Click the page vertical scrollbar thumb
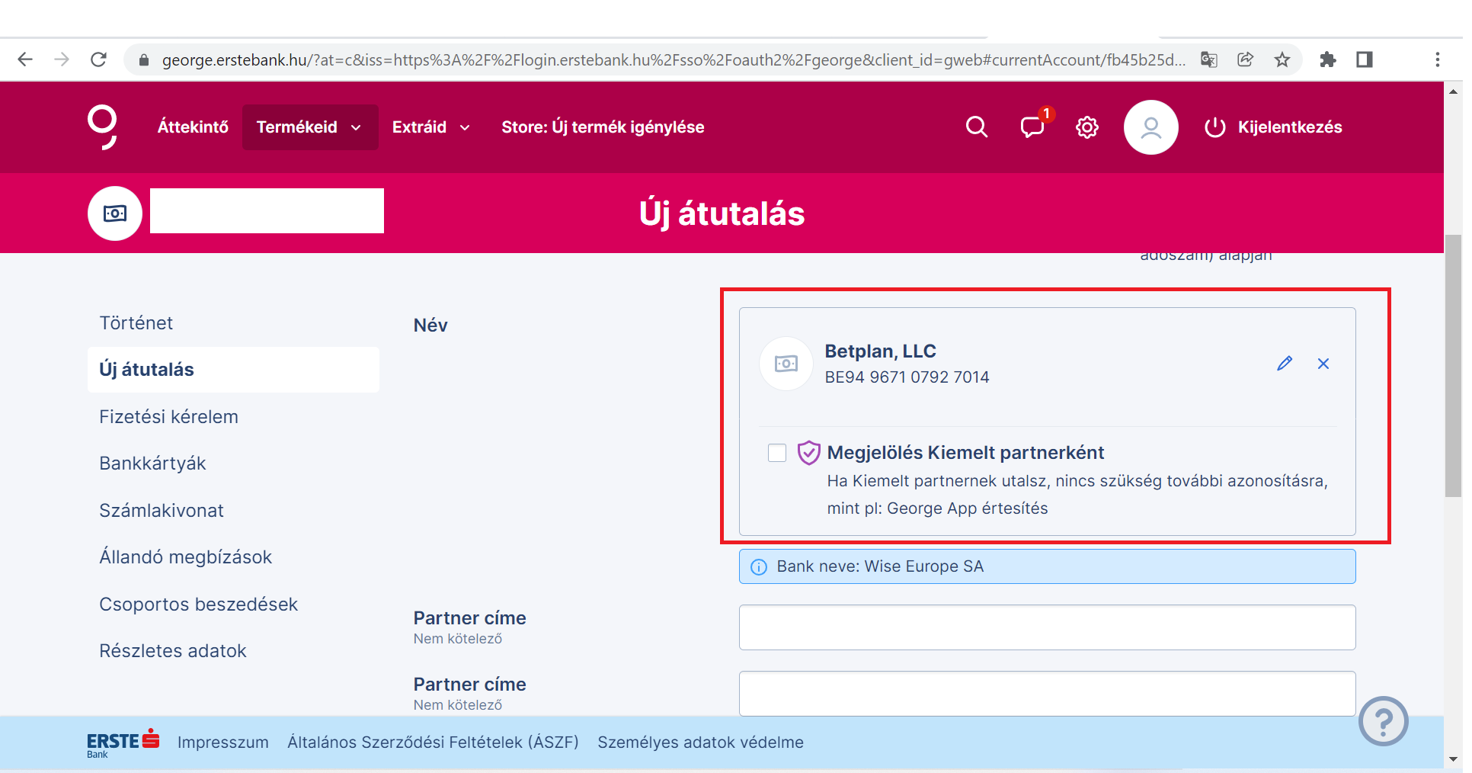Viewport: 1472px width, 773px height. [1453, 366]
